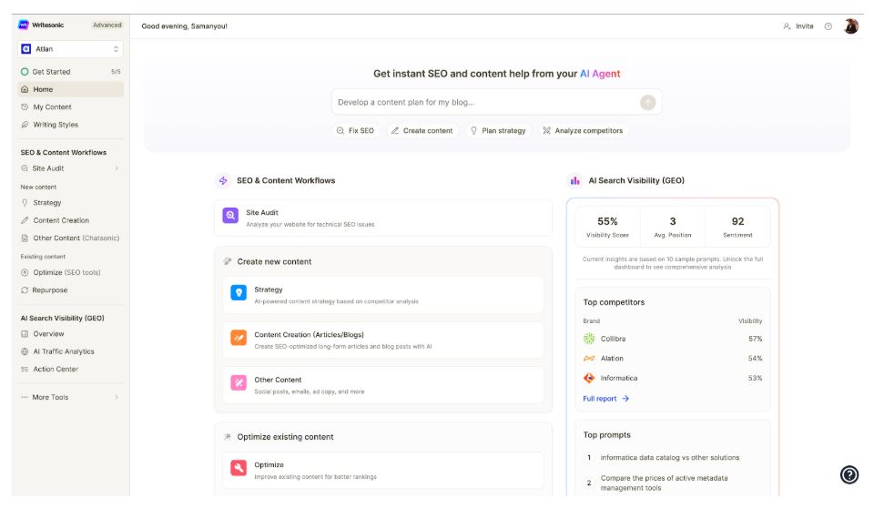Click the Create new content section icon

228,261
